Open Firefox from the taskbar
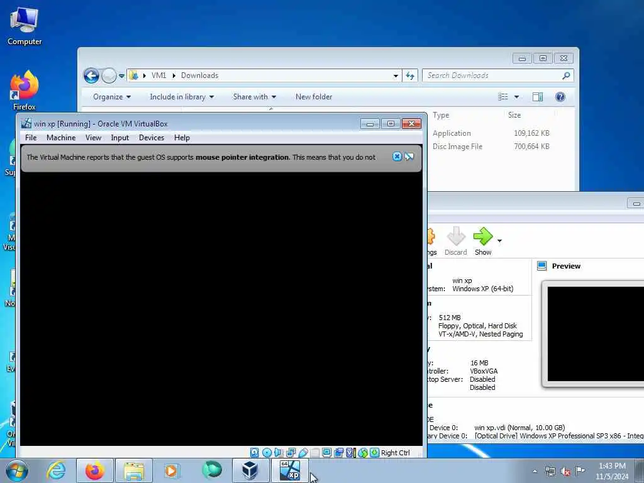Viewport: 644px width, 483px height. click(95, 470)
